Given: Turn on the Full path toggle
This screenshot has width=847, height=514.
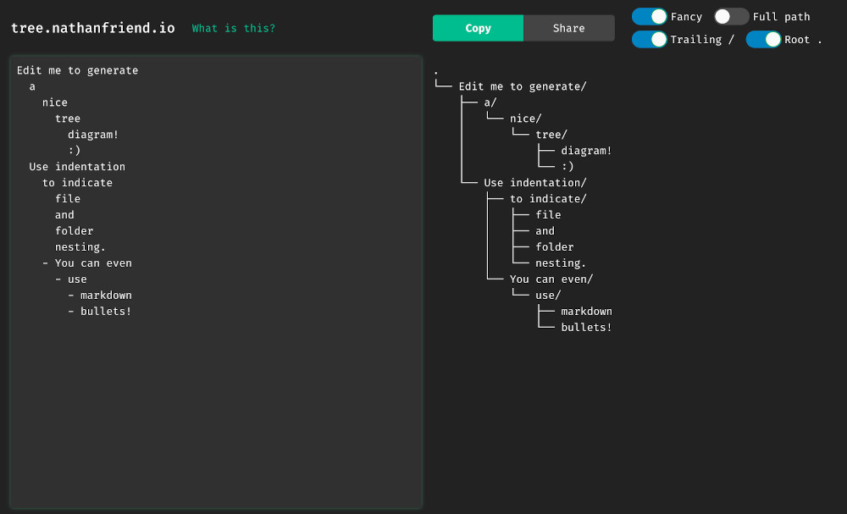Looking at the screenshot, I should 730,16.
